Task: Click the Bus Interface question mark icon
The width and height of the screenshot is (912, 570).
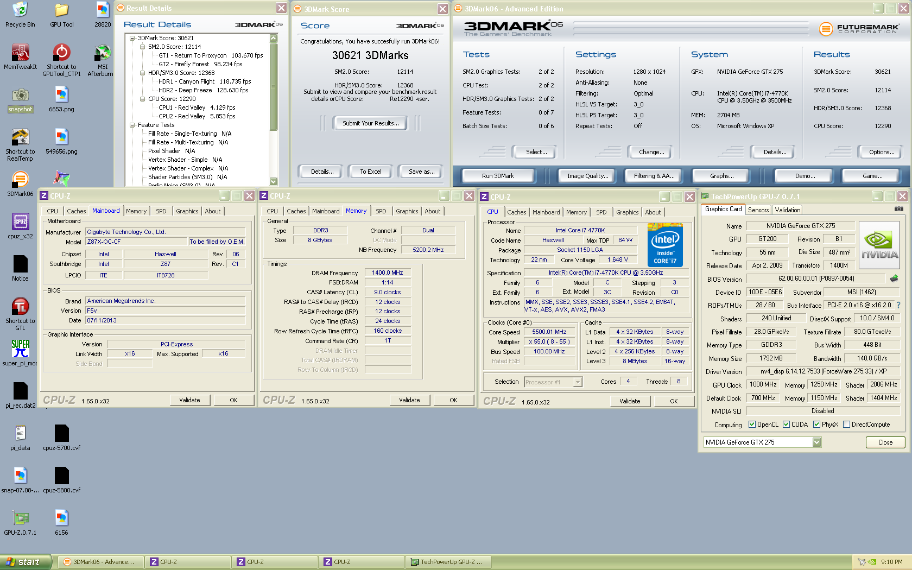Action: click(x=898, y=305)
